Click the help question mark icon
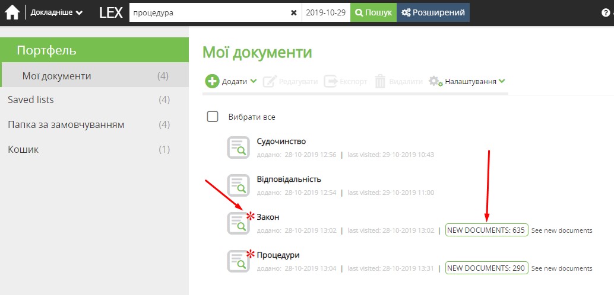 pyautogui.click(x=606, y=12)
